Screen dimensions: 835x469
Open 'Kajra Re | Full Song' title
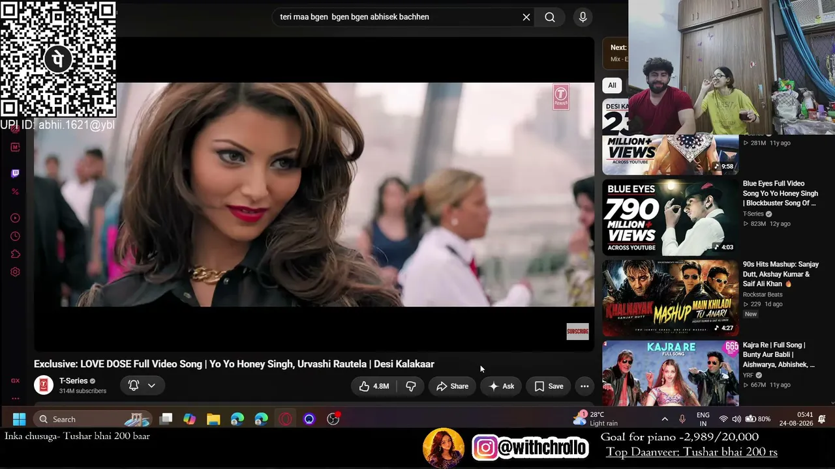pos(778,355)
